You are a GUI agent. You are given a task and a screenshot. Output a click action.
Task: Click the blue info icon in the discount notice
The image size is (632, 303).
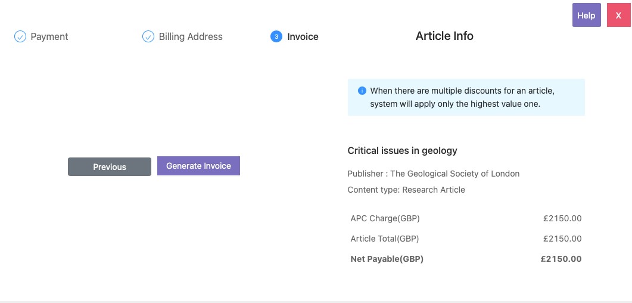pos(362,91)
